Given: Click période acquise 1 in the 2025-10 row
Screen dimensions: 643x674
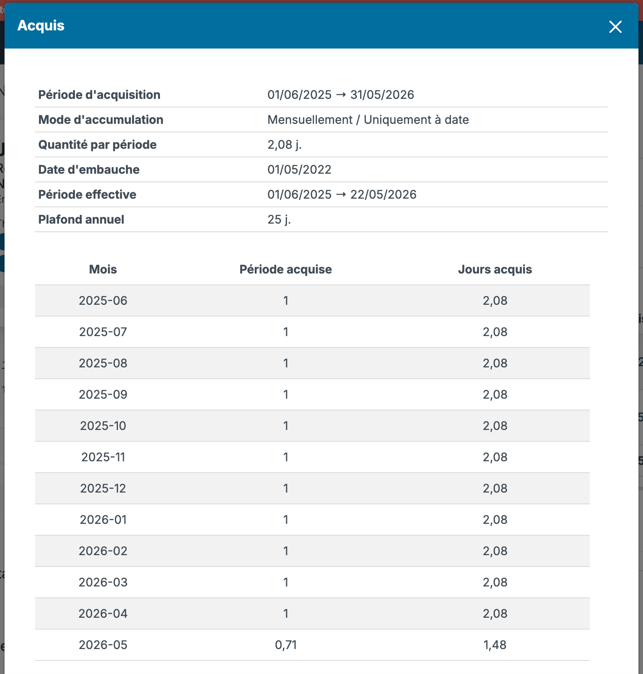Looking at the screenshot, I should coord(286,426).
